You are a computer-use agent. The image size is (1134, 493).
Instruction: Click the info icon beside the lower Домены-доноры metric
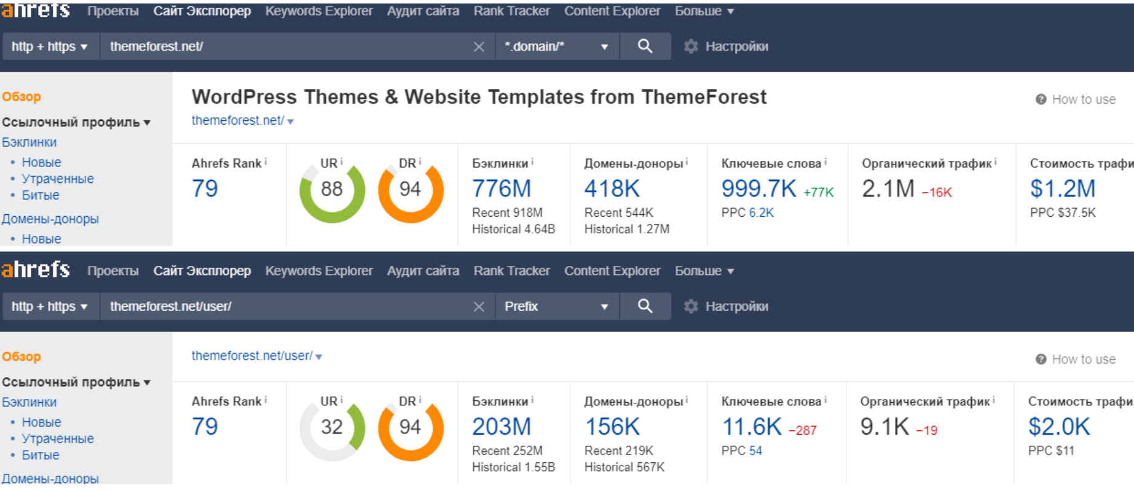click(687, 400)
